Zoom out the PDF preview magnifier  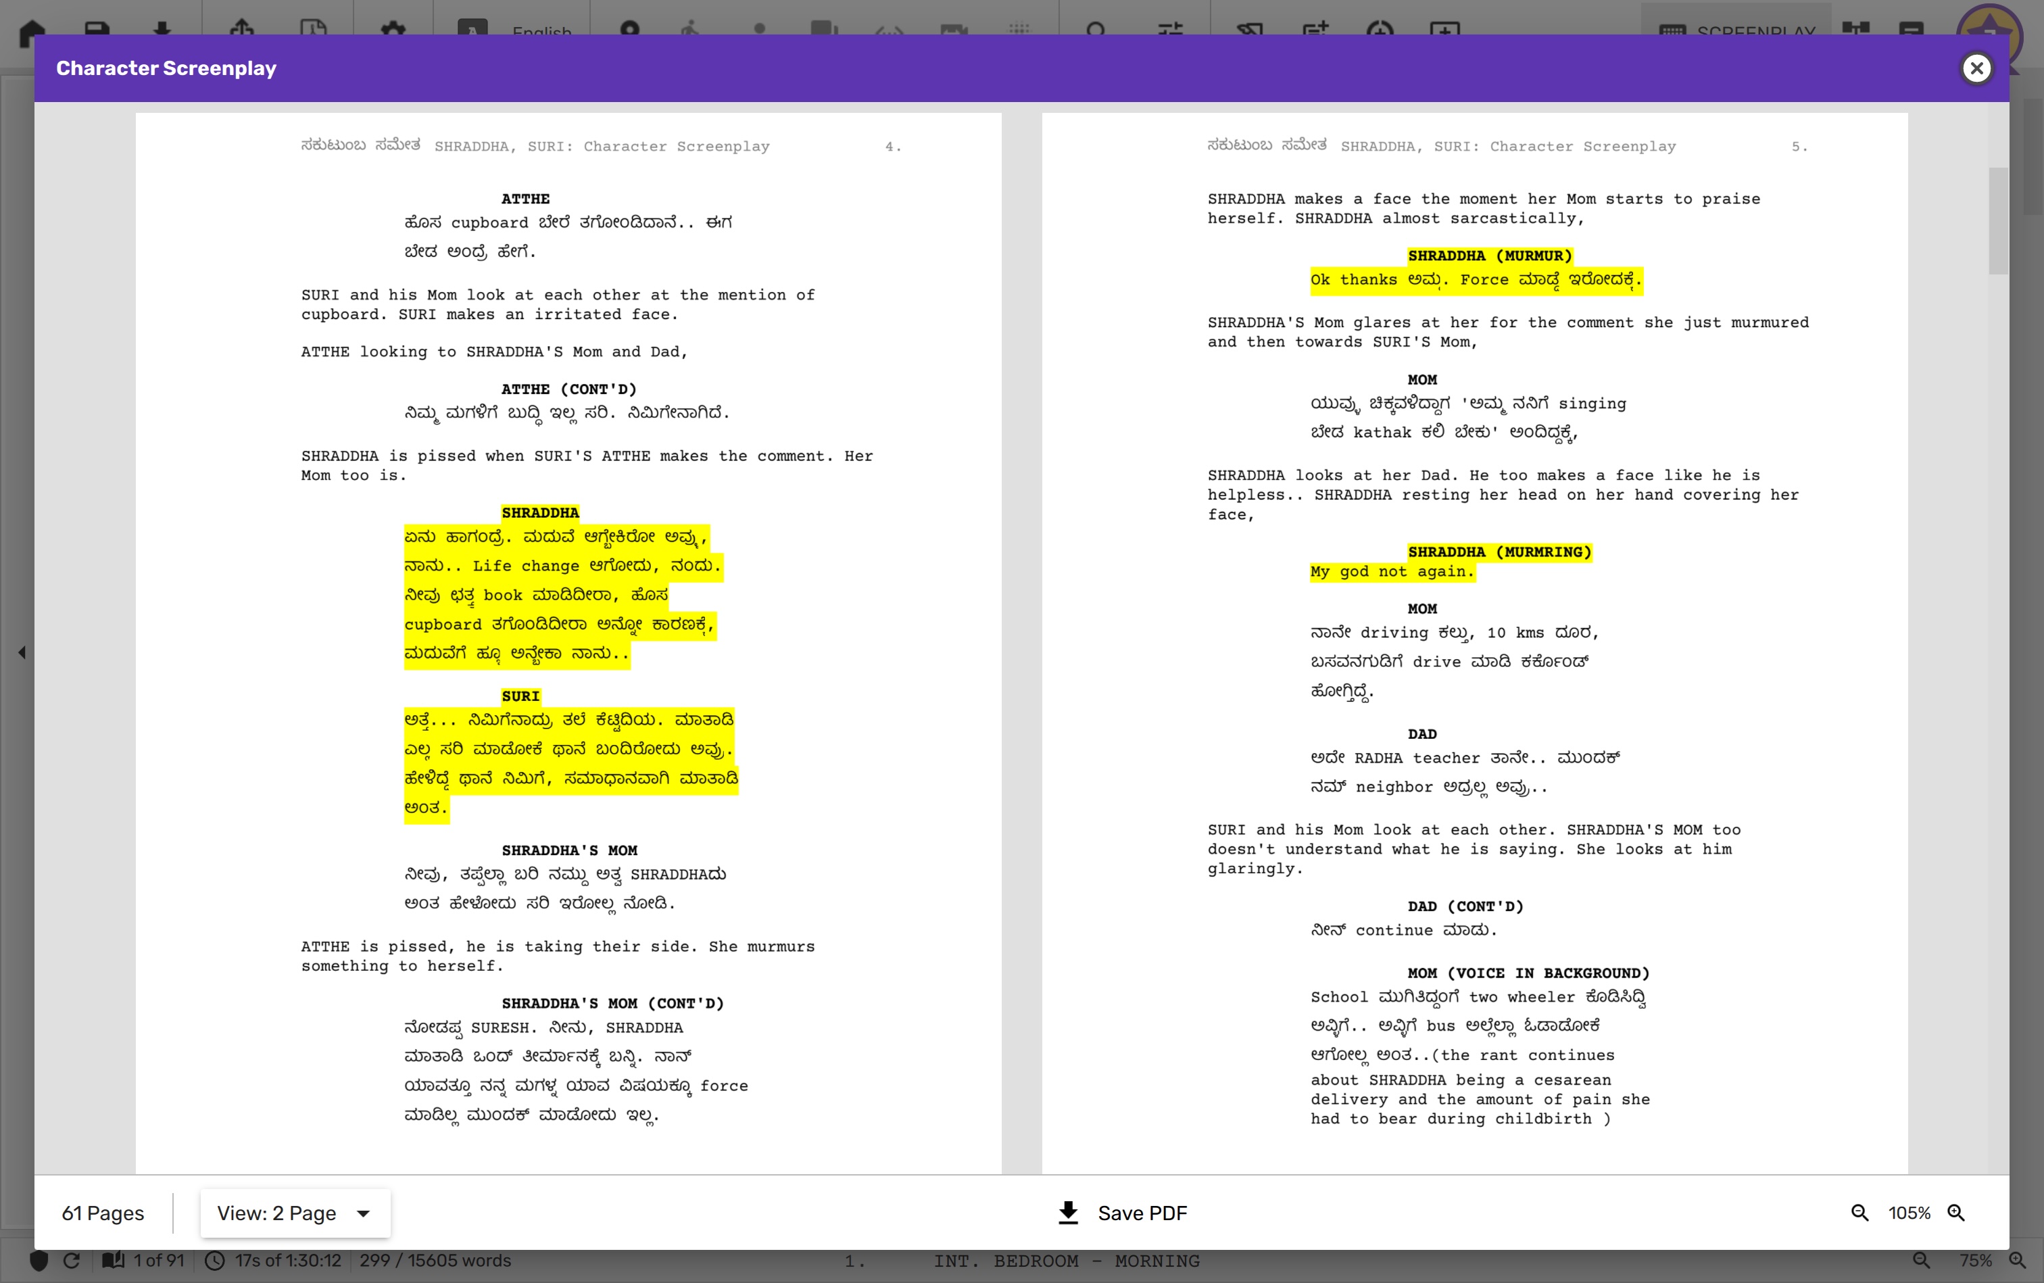pos(1859,1213)
